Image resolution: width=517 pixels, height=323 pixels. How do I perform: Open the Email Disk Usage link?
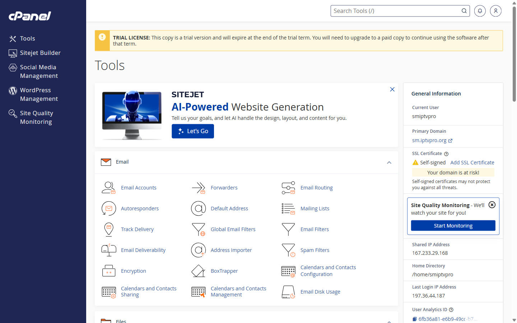pyautogui.click(x=320, y=292)
